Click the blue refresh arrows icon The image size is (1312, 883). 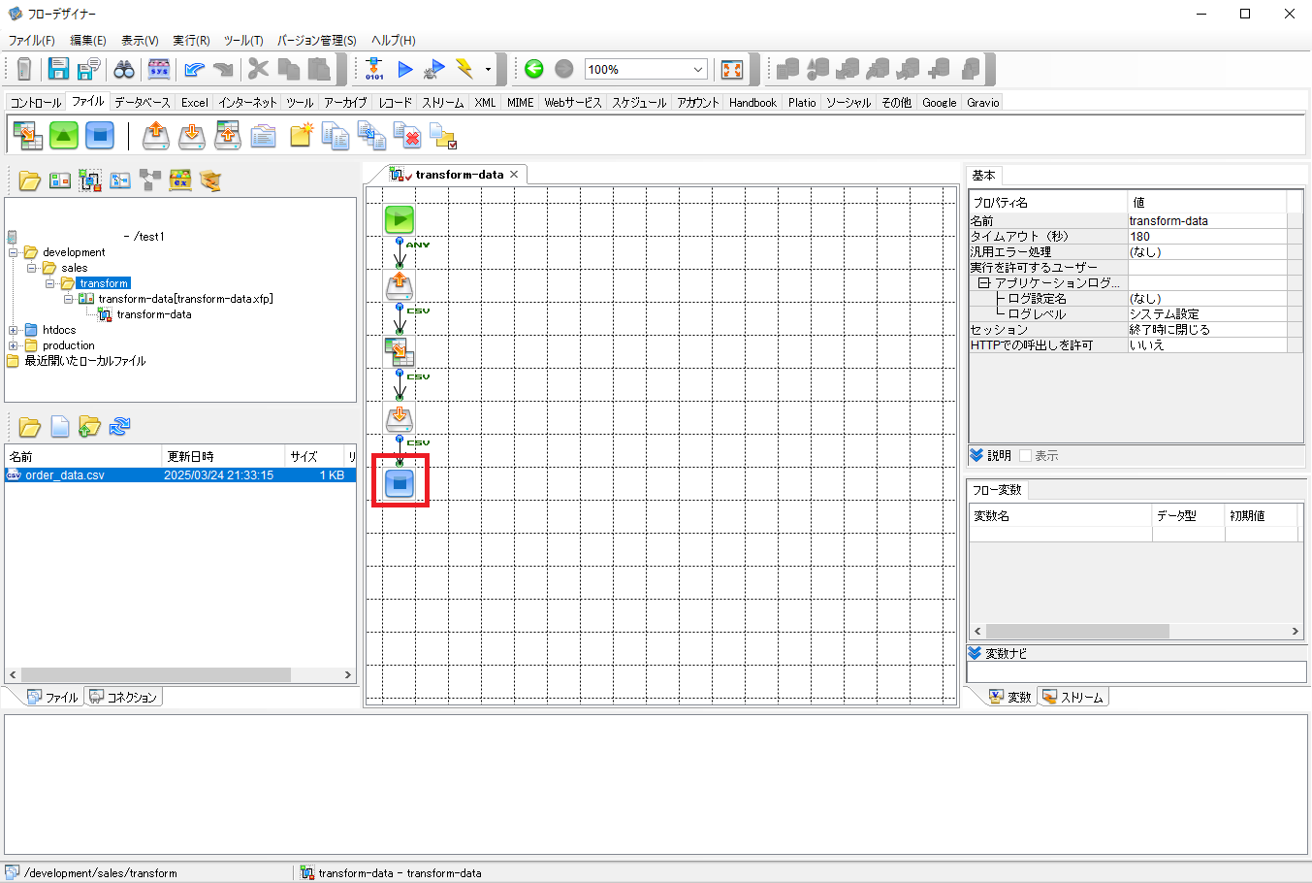[120, 426]
